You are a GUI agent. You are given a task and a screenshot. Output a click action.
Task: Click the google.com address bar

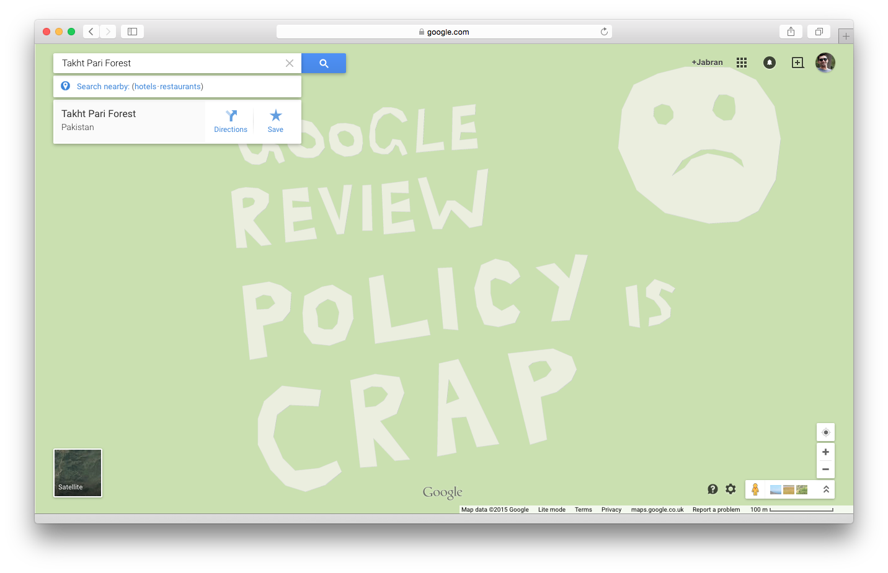point(444,32)
